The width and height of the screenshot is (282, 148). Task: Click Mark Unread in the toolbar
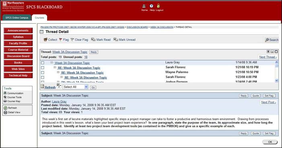pos(124,40)
